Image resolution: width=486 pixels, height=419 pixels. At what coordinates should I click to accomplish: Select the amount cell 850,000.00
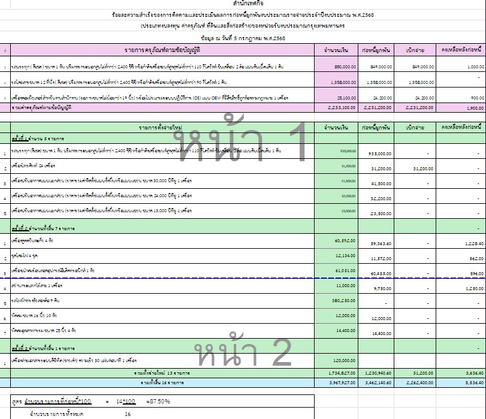(x=336, y=64)
